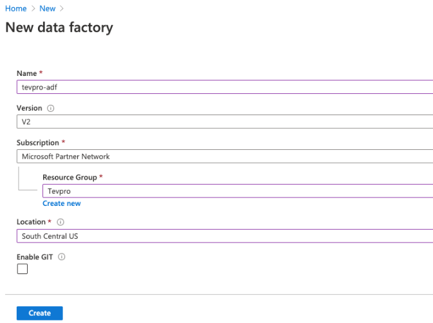Click the Version info icon

pos(50,109)
